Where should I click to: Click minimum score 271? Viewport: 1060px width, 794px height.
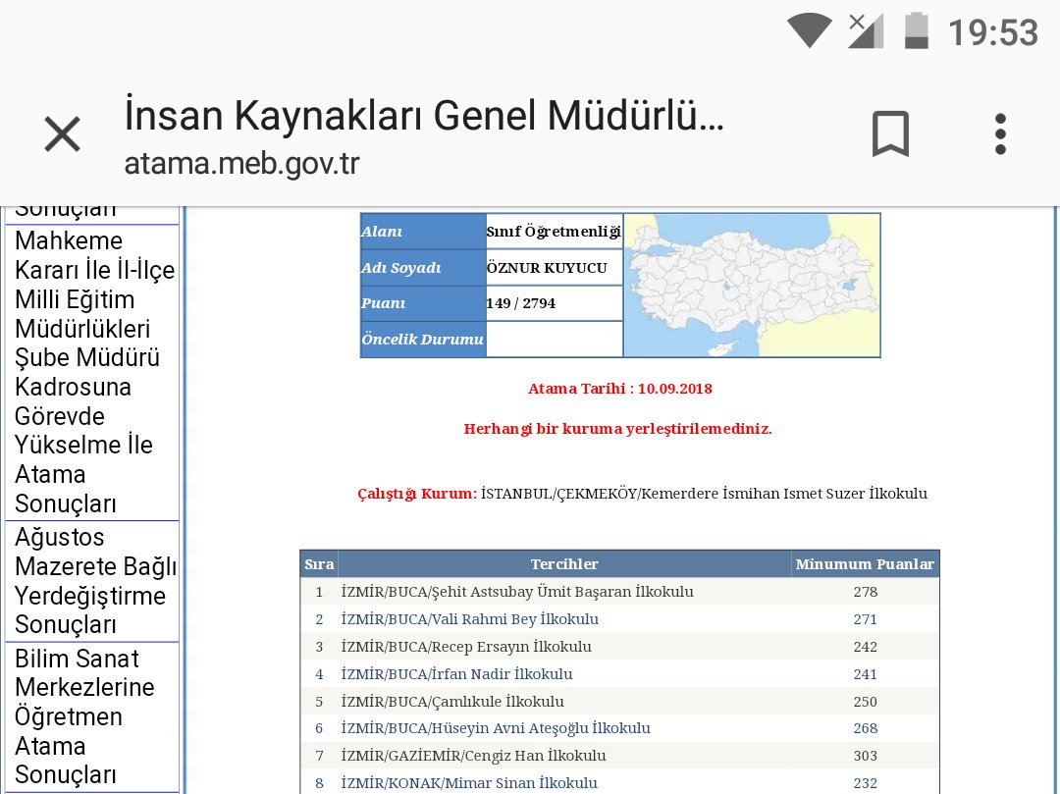pyautogui.click(x=866, y=619)
